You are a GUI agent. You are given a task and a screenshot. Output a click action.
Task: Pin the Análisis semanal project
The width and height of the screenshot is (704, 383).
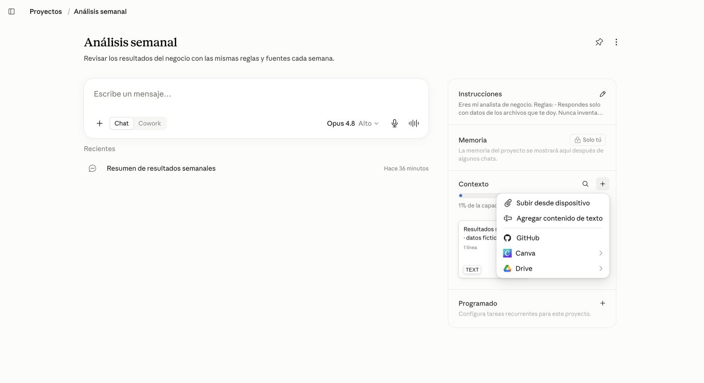pos(599,42)
